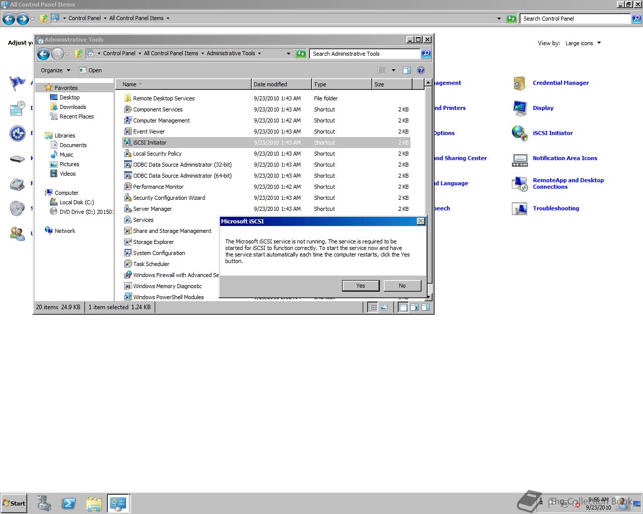Toggle the preview pane button

407,70
